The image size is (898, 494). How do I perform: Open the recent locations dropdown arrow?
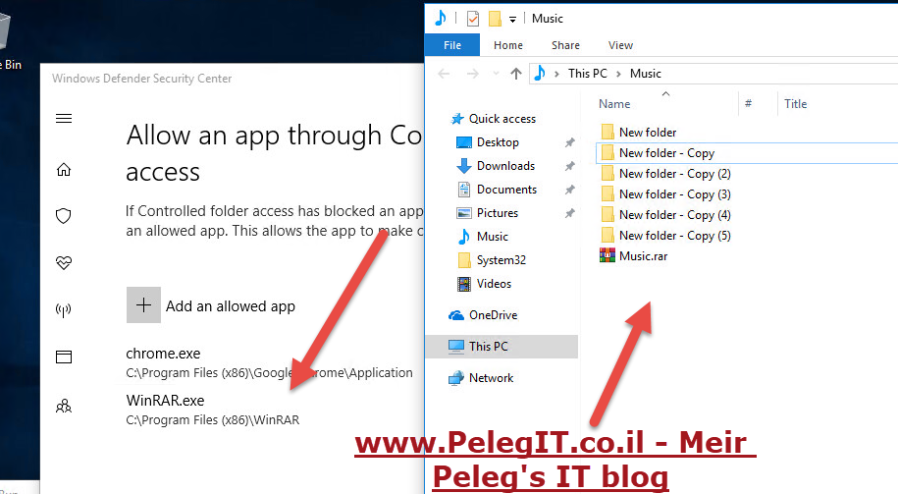click(x=496, y=74)
